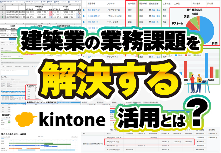Open record icon for 今野 row
Image resolution: width=221 pixels, height=153 pixels.
point(84,22)
